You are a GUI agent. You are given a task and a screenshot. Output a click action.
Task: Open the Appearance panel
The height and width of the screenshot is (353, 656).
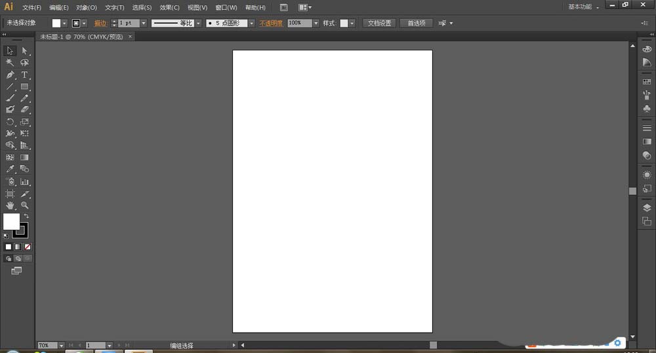[647, 175]
